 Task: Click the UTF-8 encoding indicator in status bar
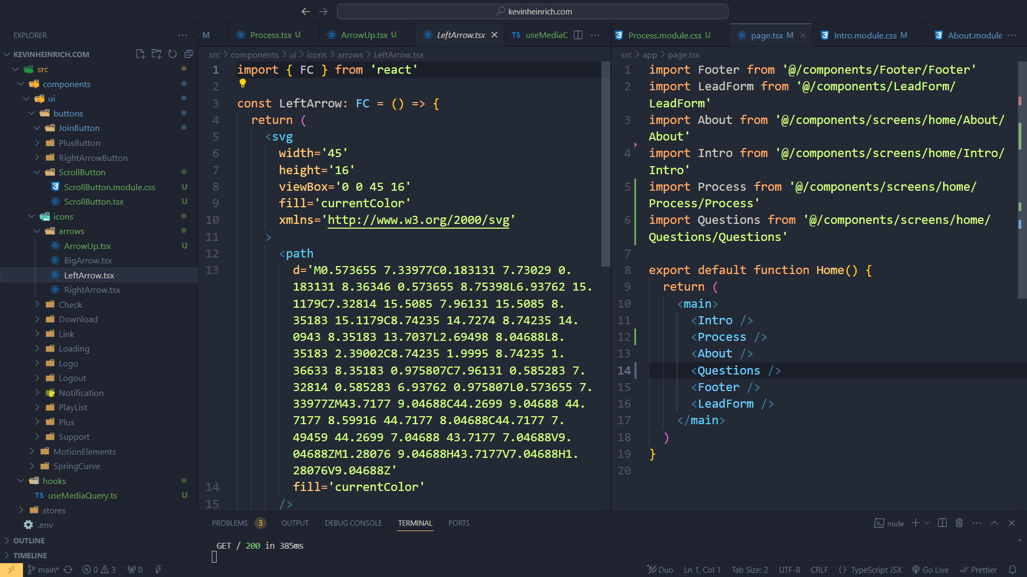point(790,569)
